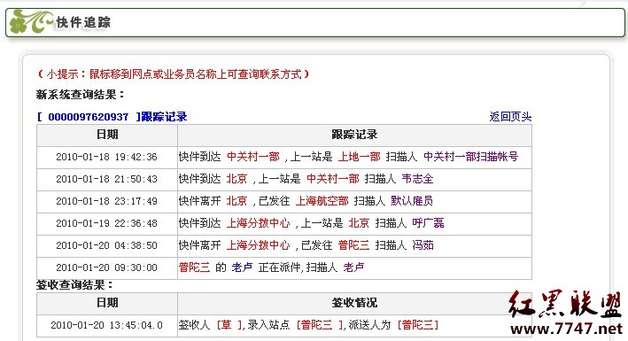Open 中关村一部扫描帐号 scanner link

coord(470,157)
